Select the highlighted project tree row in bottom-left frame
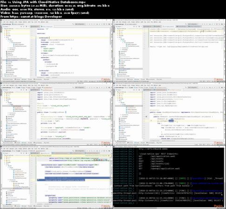 pyautogui.click(x=16, y=189)
